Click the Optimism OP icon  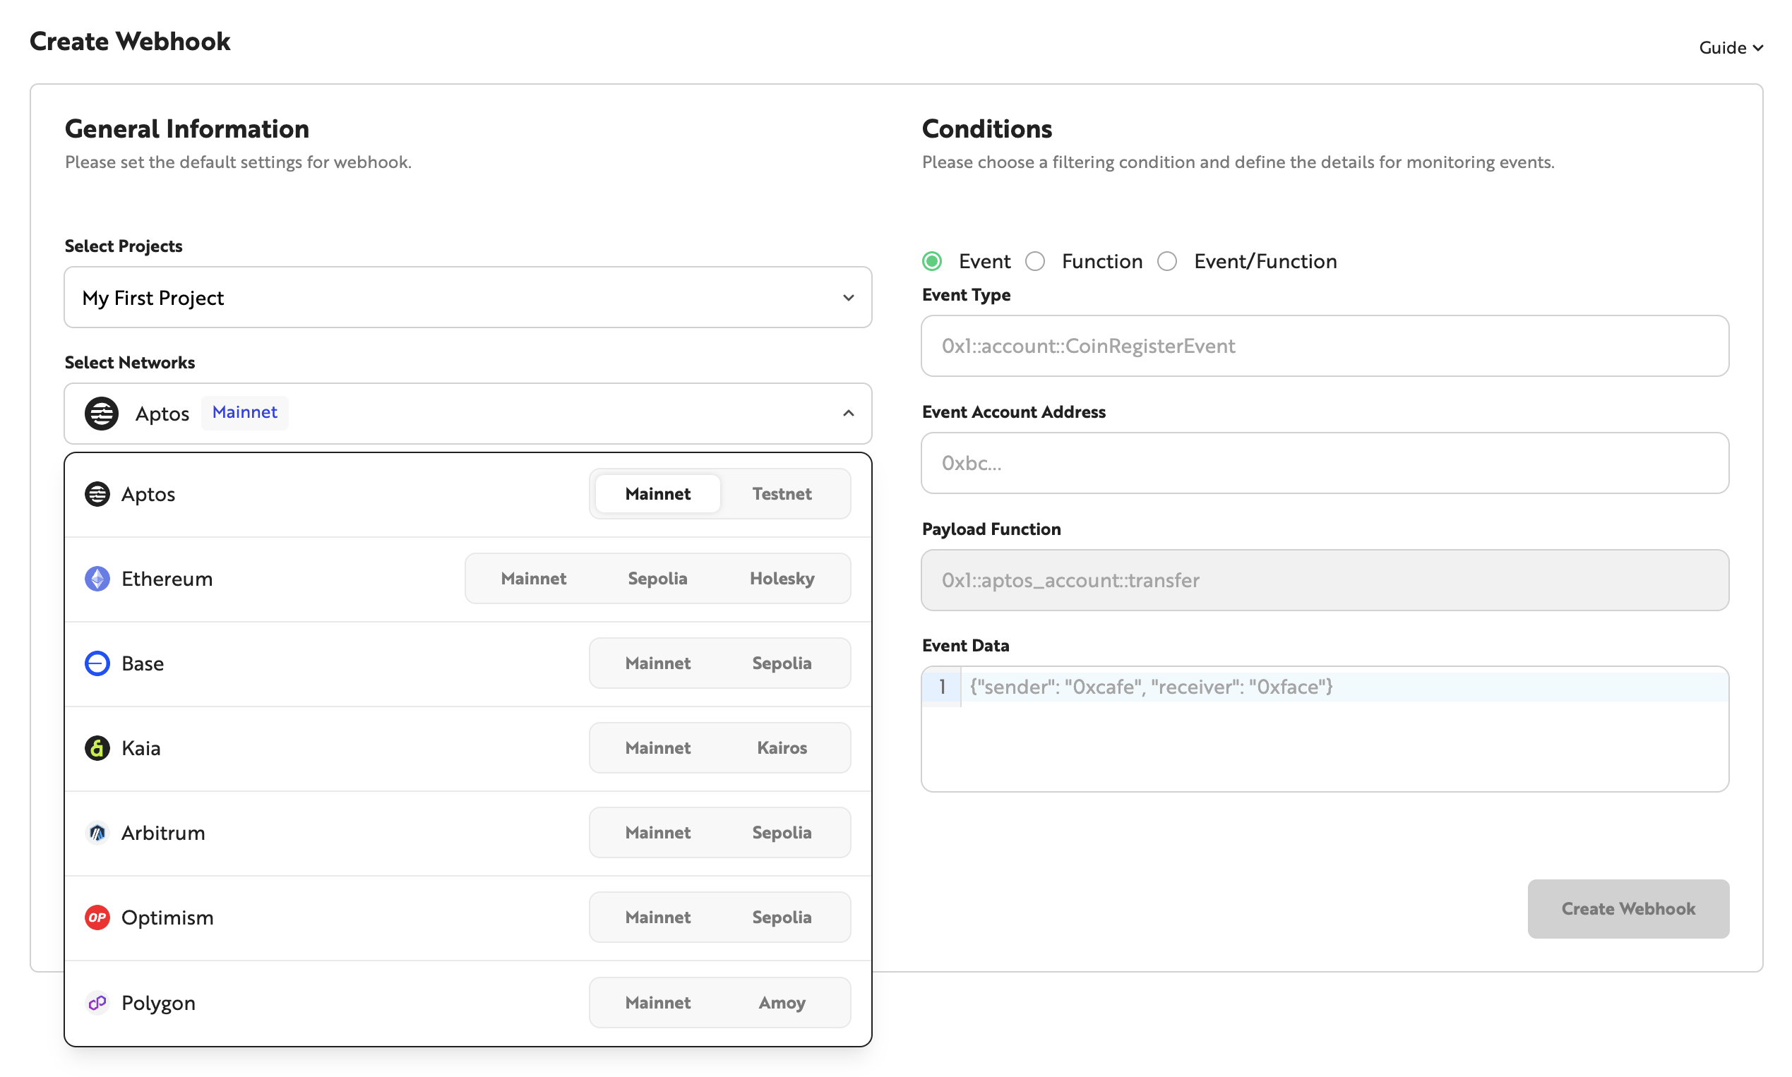pyautogui.click(x=97, y=917)
